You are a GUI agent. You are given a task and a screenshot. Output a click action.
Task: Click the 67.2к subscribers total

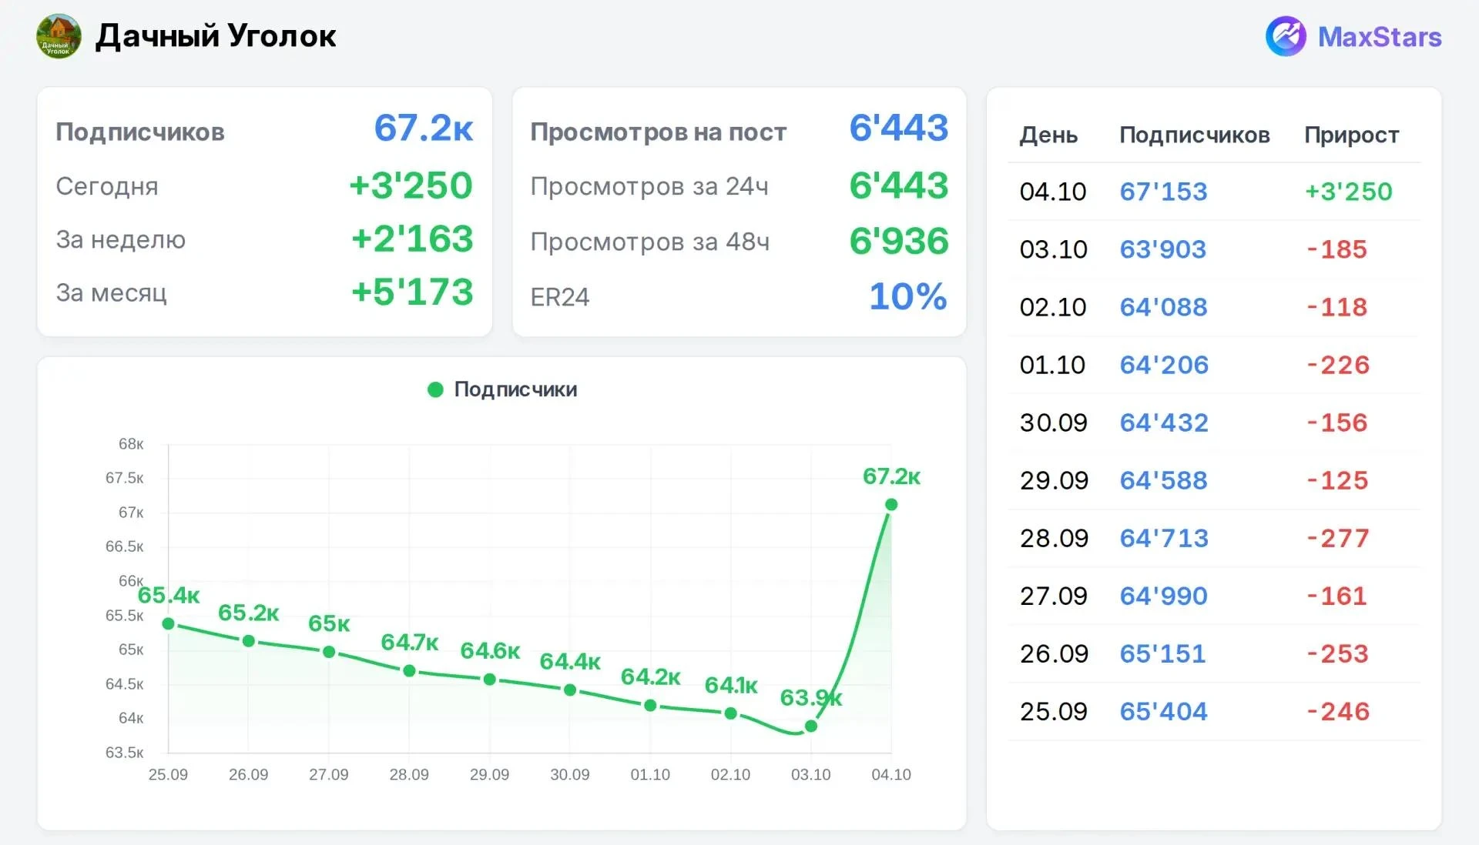[423, 128]
